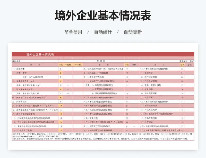This screenshot has width=206, height=158.
Task: Select the highlighted row number '16'
Action: pyautogui.click(x=61, y=130)
